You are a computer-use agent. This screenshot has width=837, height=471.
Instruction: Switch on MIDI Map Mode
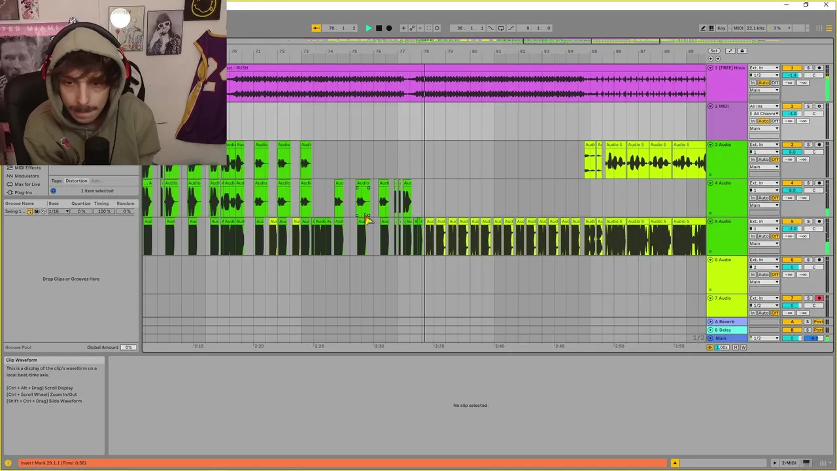[738, 28]
